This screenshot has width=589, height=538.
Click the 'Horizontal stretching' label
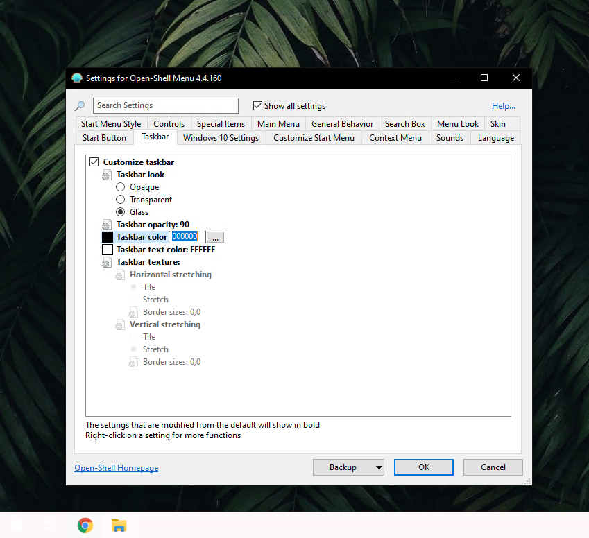click(x=171, y=275)
